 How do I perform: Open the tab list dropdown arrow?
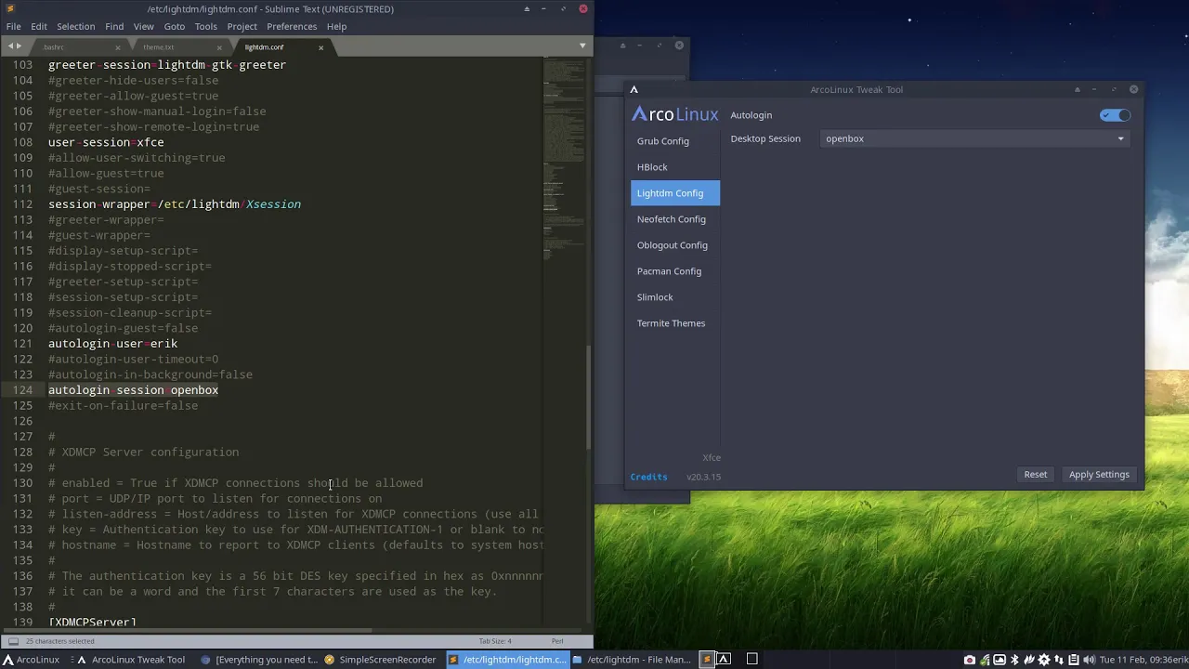pyautogui.click(x=582, y=46)
